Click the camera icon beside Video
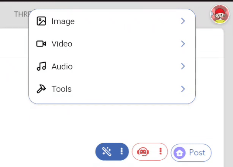 click(41, 44)
